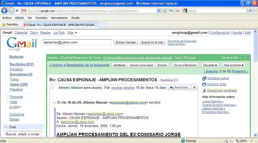Open the Ver menu
The image size is (258, 143).
[x=30, y=18]
